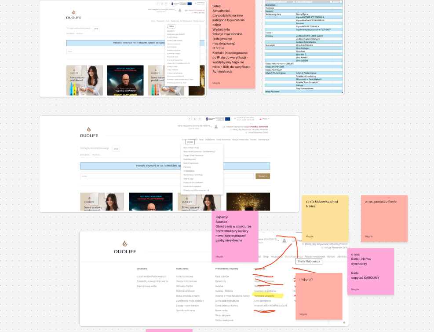
Task: Click 'Kreator I AM A WOMAN DUOLIFE' link
Action: tap(271, 306)
